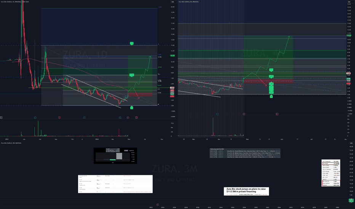Click the Jun label on the 4h time axis
The height and width of the screenshot is (209, 355).
click(281, 139)
